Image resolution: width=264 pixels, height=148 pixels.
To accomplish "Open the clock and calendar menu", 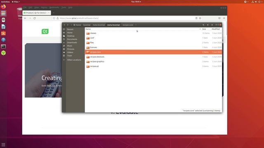I will [x=136, y=2].
